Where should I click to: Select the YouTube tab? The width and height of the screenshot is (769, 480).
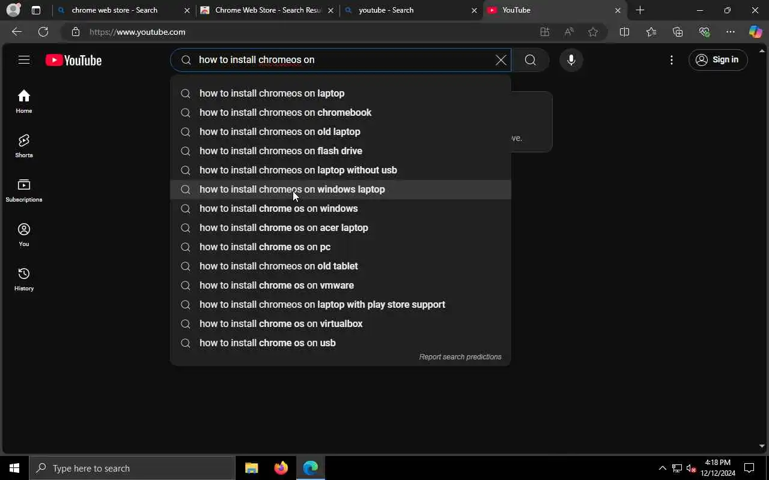click(555, 10)
